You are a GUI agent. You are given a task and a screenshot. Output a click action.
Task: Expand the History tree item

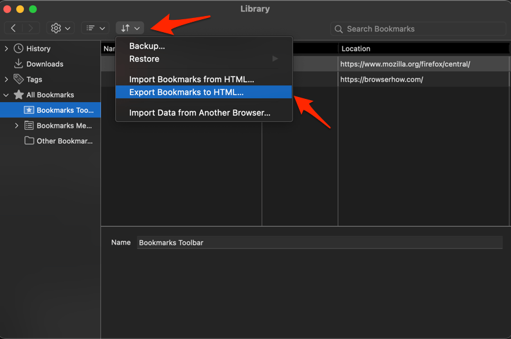[6, 49]
